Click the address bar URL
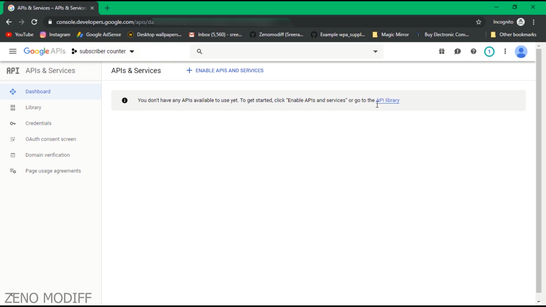Screen dimensions: 546x307 pos(105,22)
